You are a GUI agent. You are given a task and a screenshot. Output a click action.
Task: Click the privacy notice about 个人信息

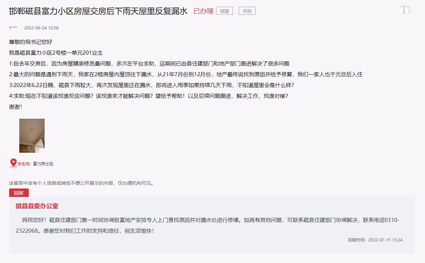(x=82, y=183)
